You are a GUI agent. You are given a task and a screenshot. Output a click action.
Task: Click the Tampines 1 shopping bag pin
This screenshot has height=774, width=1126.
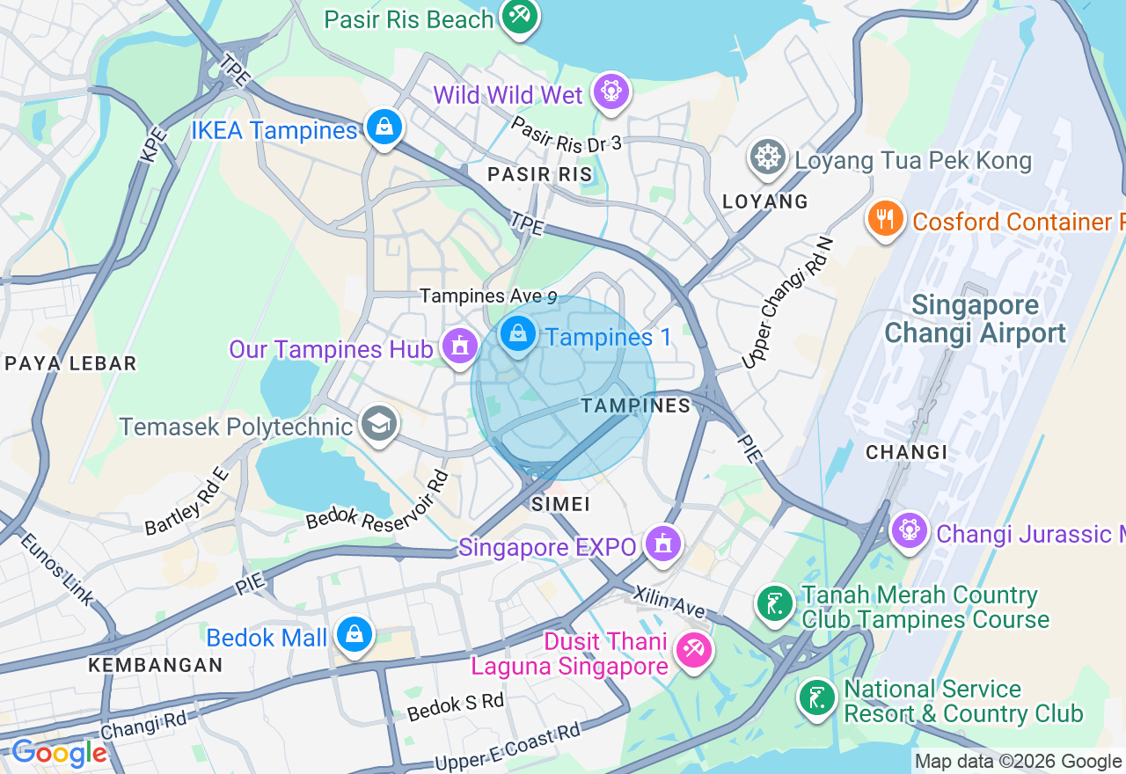coord(519,335)
